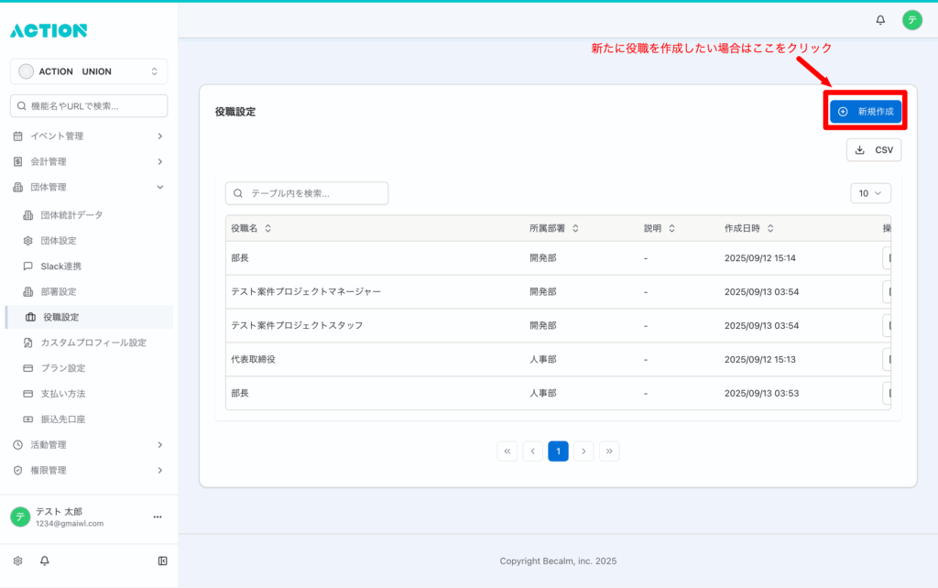The width and height of the screenshot is (938, 588).
Task: Go to the last page of results
Action: click(609, 451)
